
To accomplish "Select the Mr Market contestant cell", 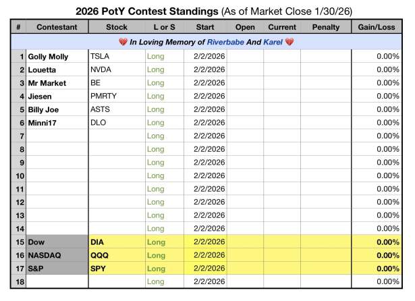I will pyautogui.click(x=57, y=82).
